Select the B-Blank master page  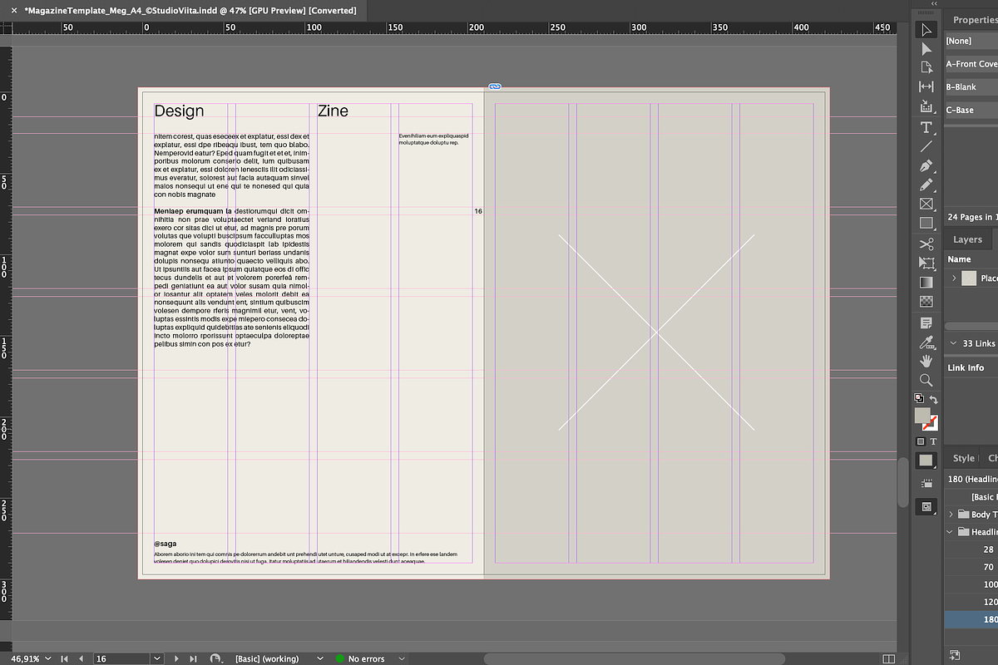pyautogui.click(x=971, y=86)
